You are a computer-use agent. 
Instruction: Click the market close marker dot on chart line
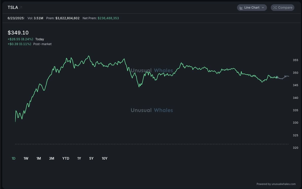click(277, 77)
